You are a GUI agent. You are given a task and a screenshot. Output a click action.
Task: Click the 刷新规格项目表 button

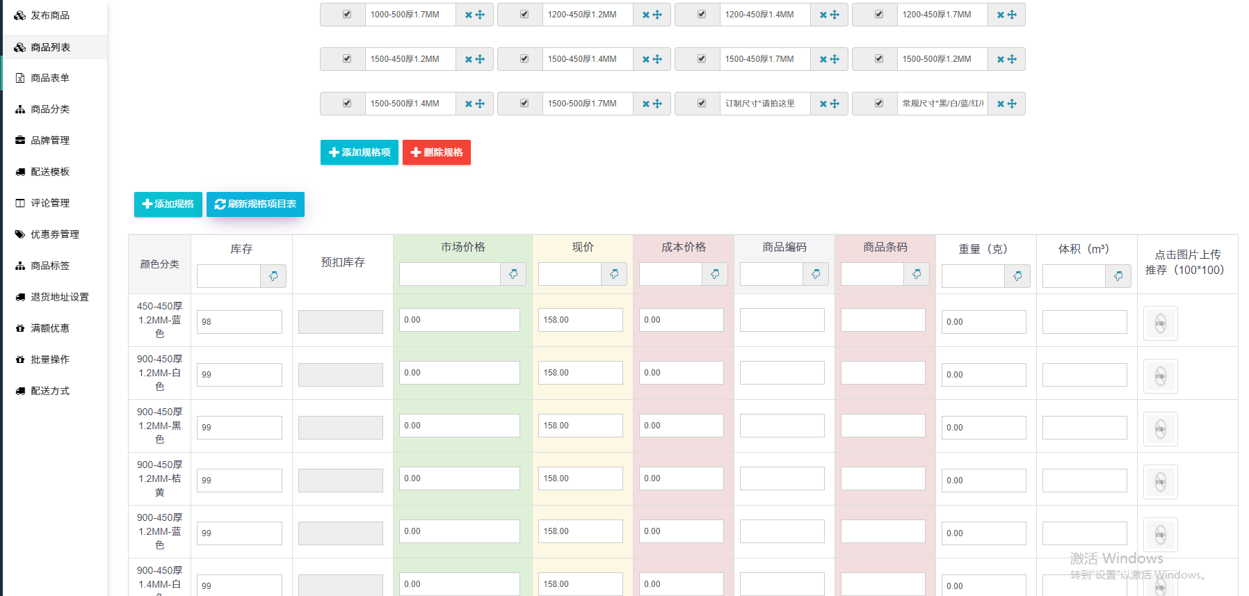(255, 204)
